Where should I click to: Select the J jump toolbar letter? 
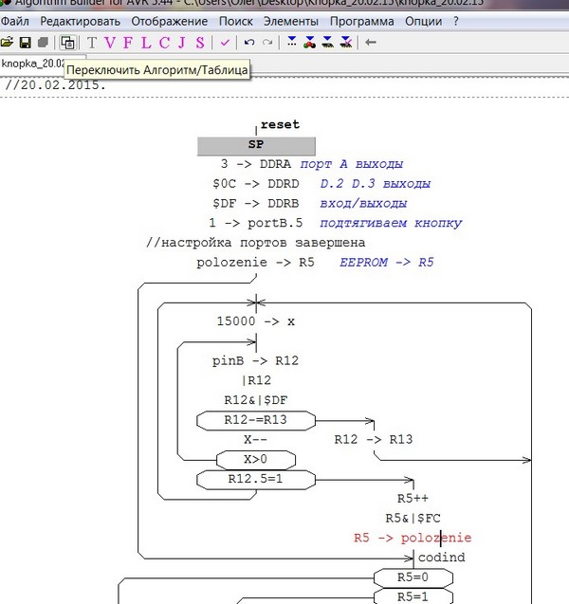tap(181, 42)
